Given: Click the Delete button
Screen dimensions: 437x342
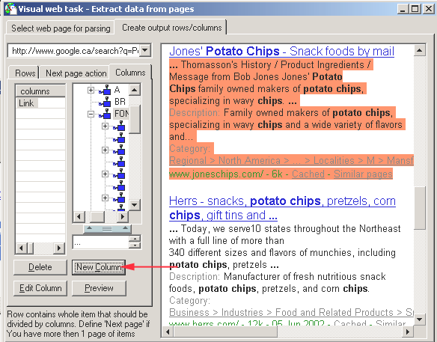Looking at the screenshot, I should pos(40,267).
